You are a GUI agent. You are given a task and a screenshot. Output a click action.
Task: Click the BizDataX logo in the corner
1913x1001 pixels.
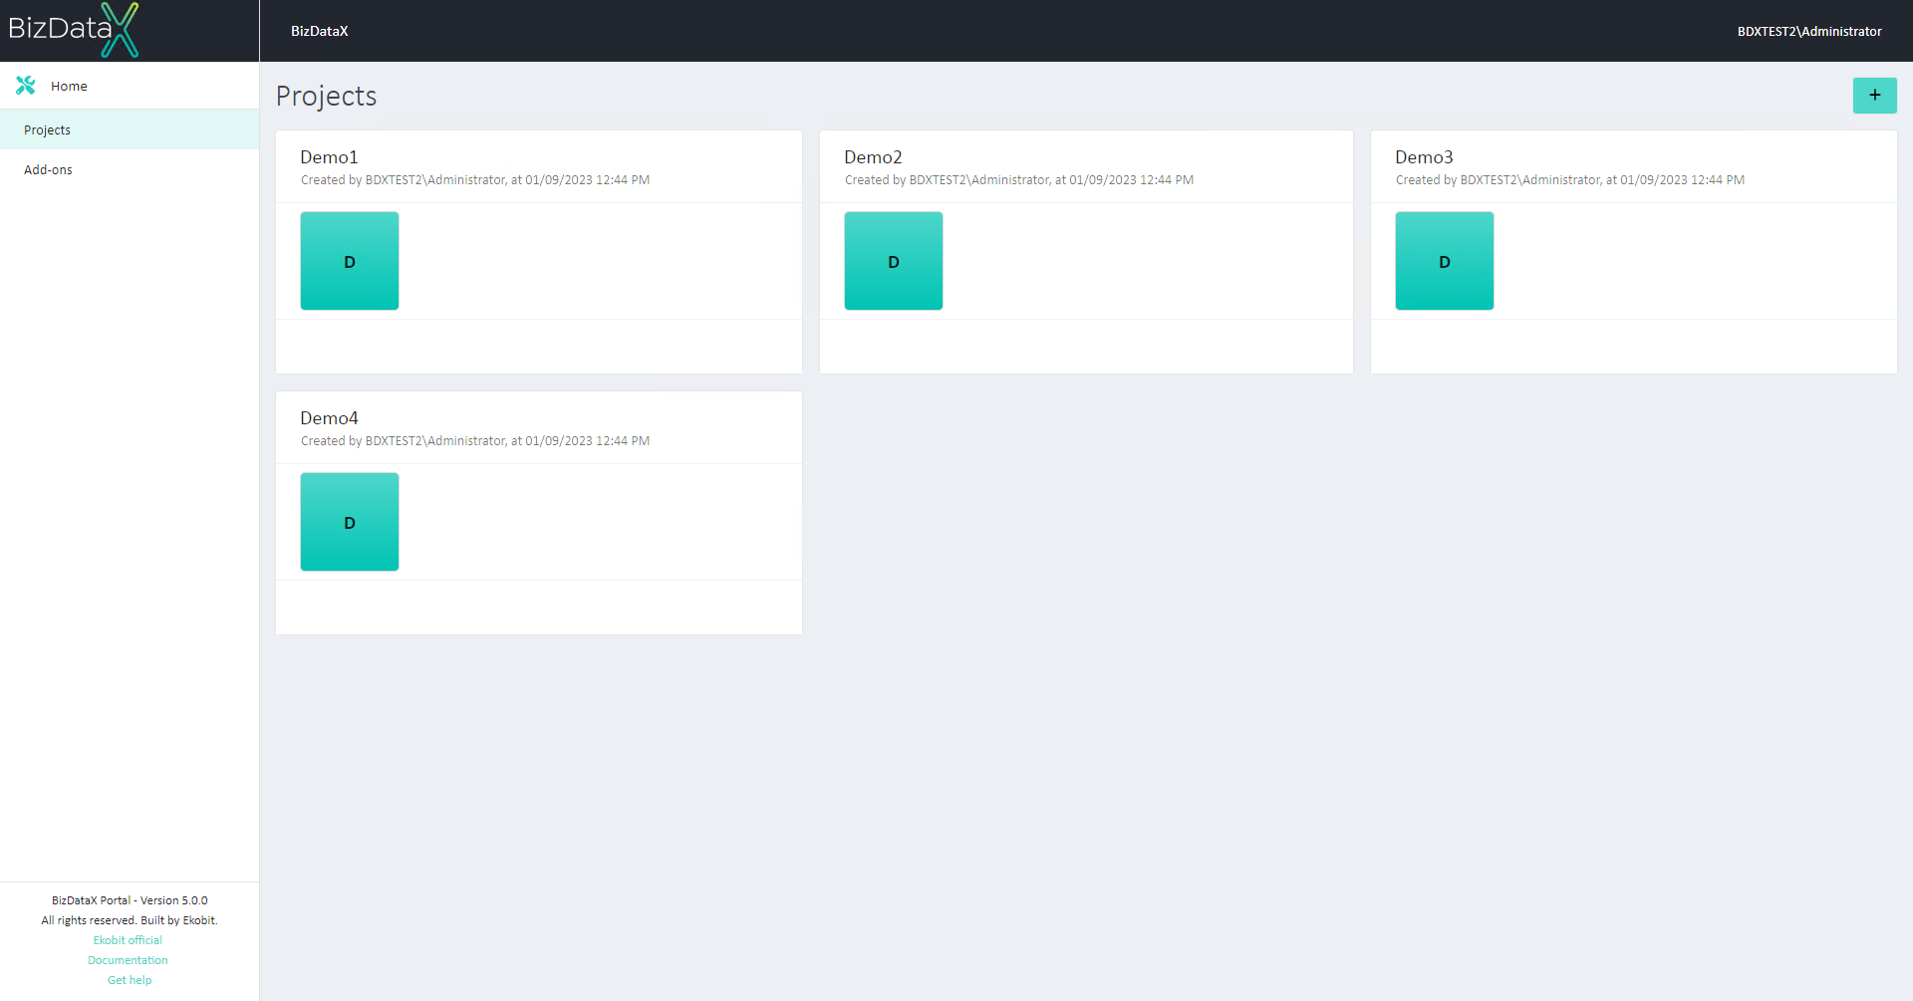[74, 30]
